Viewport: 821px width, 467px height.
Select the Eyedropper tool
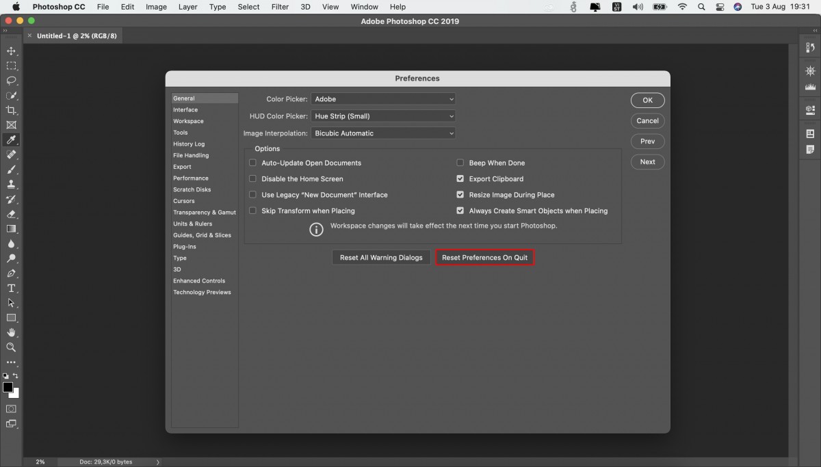[x=11, y=140]
